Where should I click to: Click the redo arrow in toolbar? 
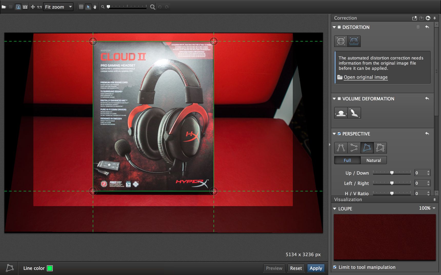click(x=167, y=7)
